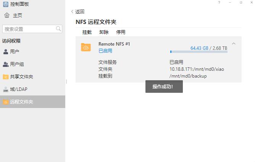Click 停用 to disable the NFS folder
The width and height of the screenshot is (255, 162).
121,32
